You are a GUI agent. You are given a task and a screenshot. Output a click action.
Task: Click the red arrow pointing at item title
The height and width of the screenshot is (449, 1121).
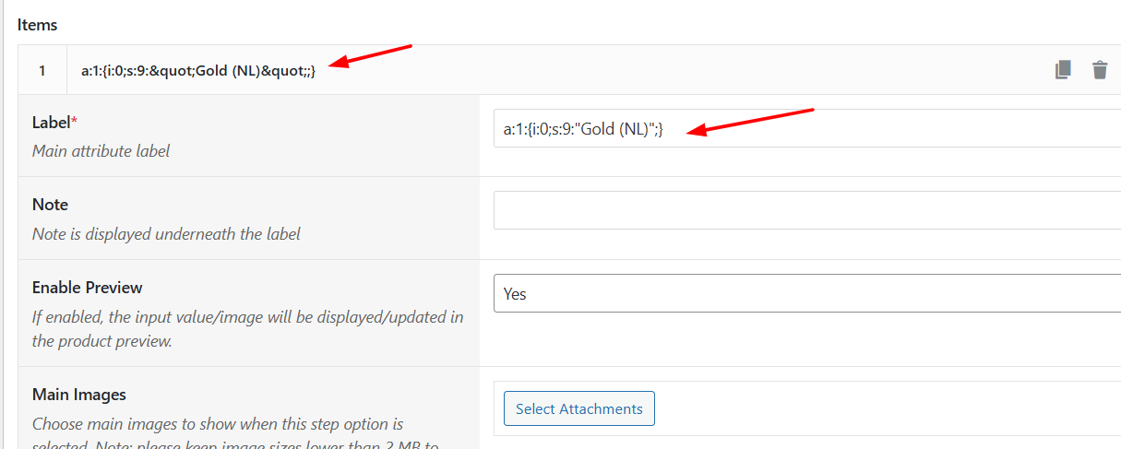pyautogui.click(x=371, y=56)
